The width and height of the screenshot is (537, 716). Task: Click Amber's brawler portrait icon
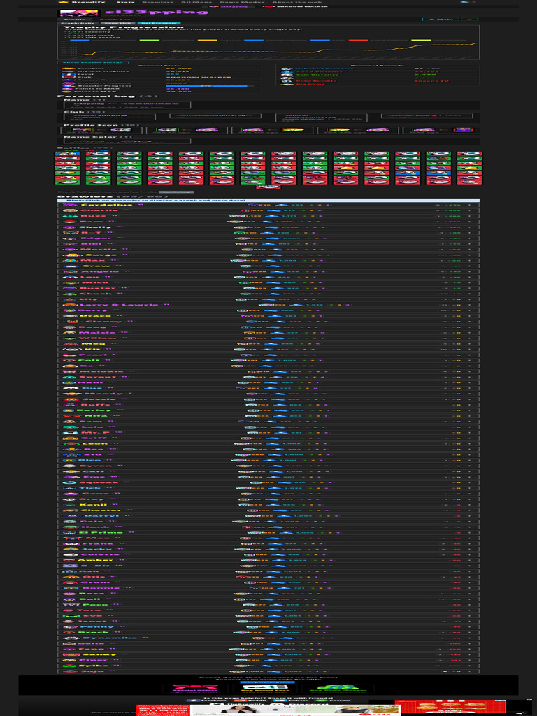(69, 560)
